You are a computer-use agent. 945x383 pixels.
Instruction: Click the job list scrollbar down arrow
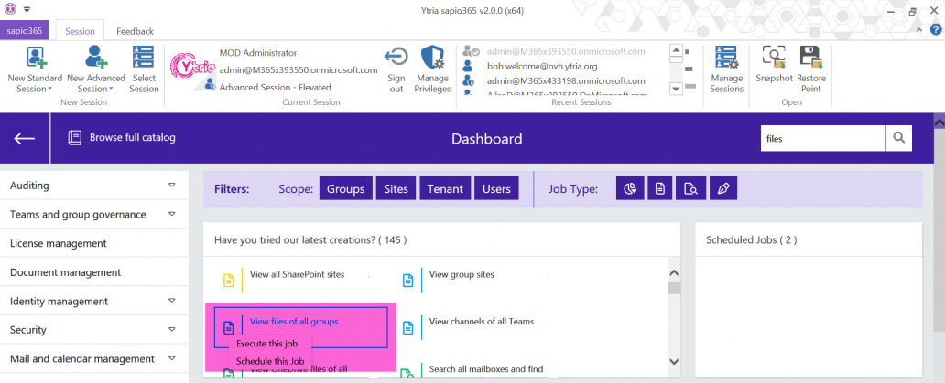coord(674,362)
